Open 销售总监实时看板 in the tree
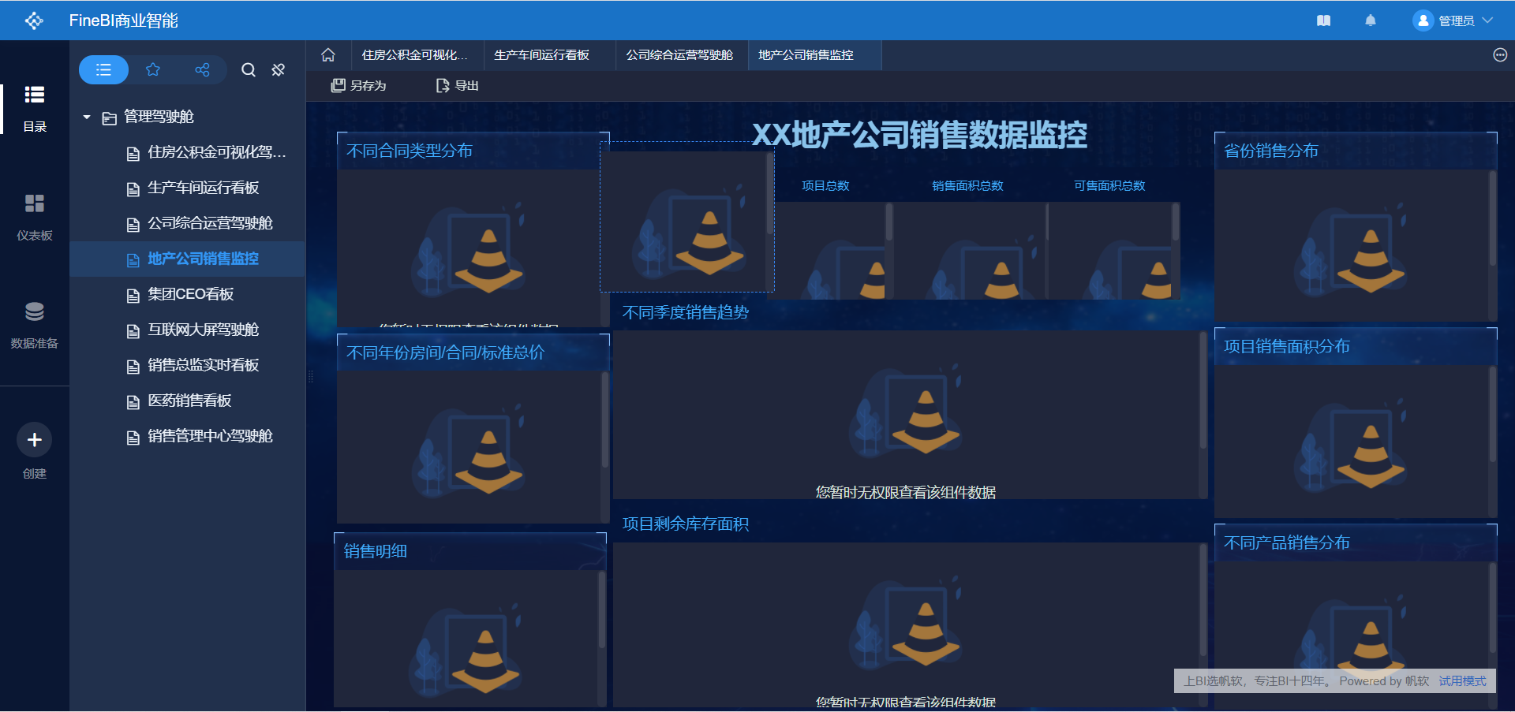Image resolution: width=1515 pixels, height=712 pixels. click(x=203, y=365)
